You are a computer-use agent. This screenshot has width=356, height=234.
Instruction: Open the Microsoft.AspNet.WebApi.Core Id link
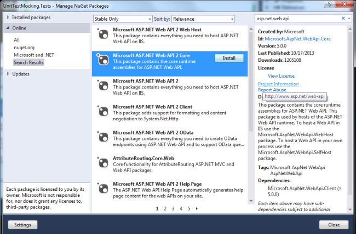[x=297, y=39]
